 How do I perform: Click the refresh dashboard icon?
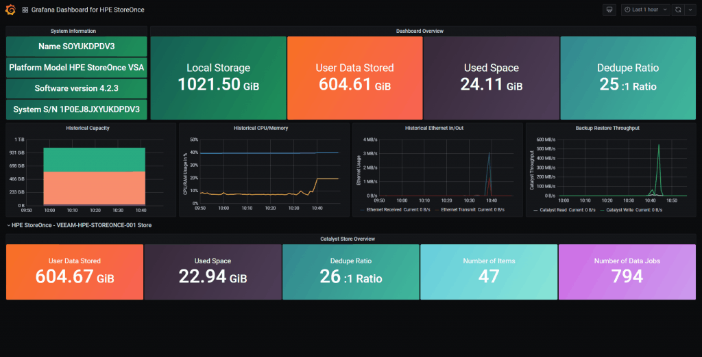678,10
